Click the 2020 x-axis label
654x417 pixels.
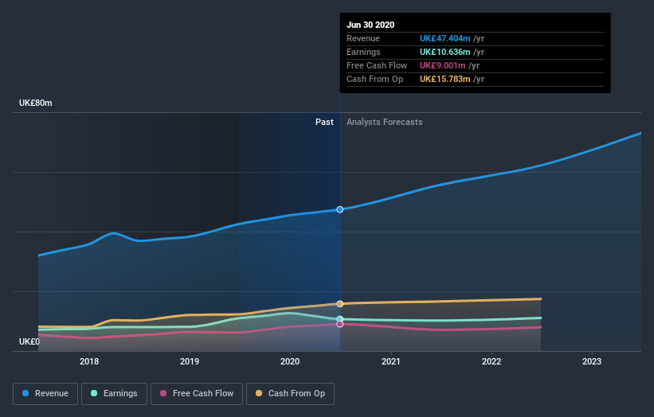point(290,361)
